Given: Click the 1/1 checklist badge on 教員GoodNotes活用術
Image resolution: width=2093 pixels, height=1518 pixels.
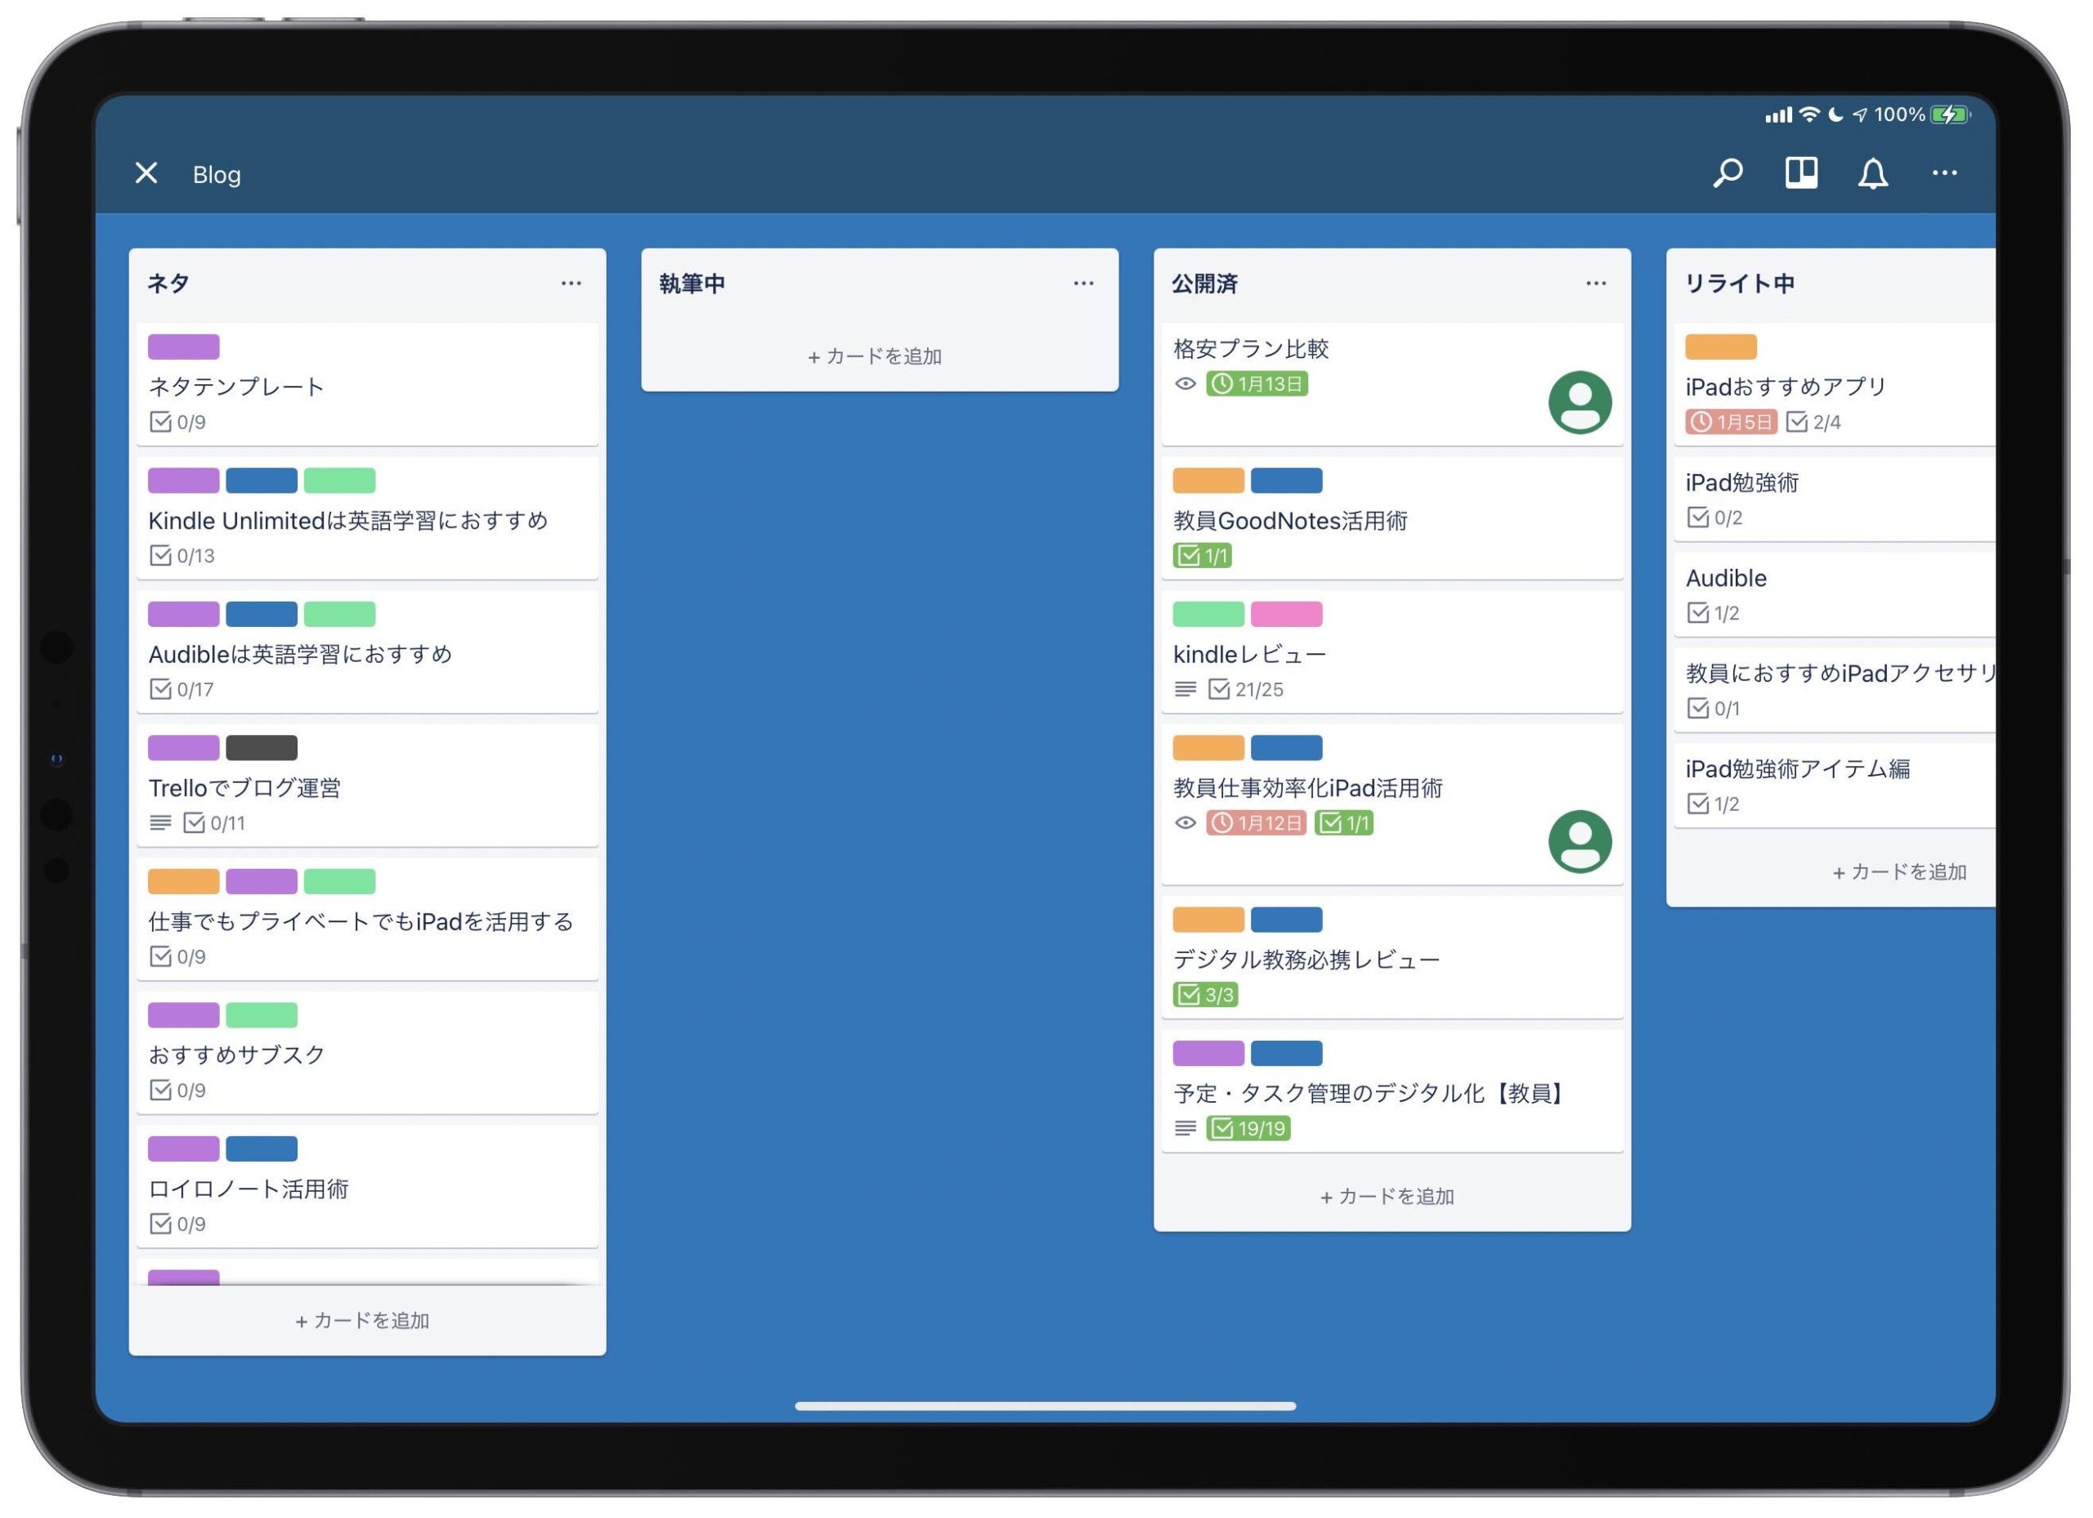Looking at the screenshot, I should (1203, 556).
